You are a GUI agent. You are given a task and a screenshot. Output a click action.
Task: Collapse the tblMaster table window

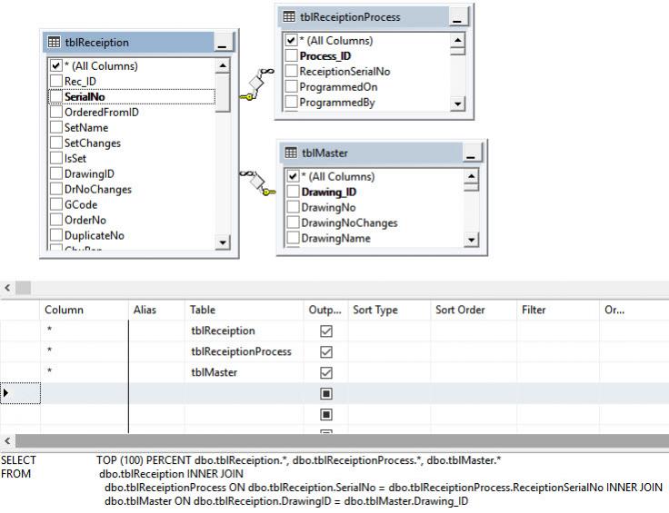click(x=471, y=153)
